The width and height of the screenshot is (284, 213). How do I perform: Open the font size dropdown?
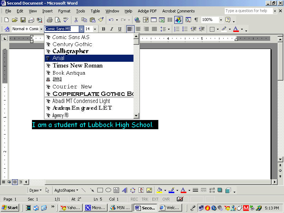[95, 29]
